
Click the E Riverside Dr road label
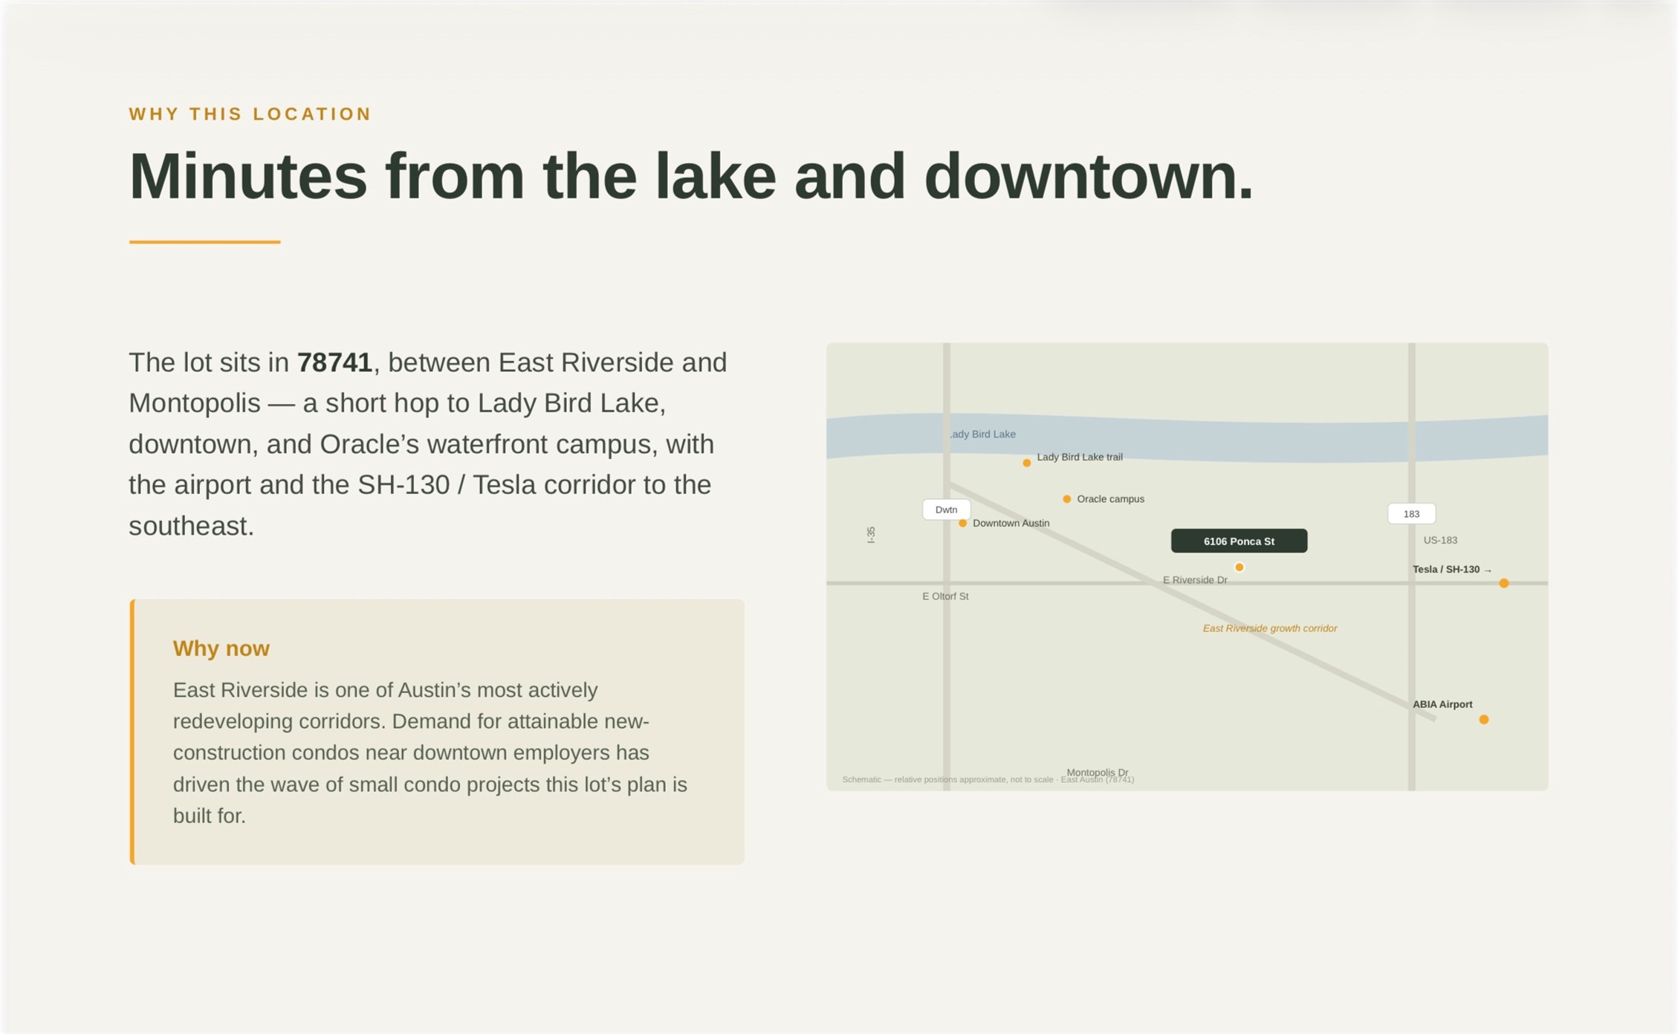click(1194, 580)
